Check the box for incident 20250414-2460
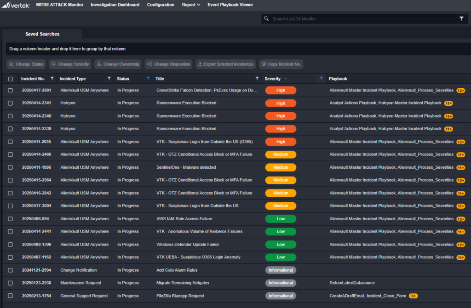The height and width of the screenshot is (308, 471). pyautogui.click(x=11, y=154)
